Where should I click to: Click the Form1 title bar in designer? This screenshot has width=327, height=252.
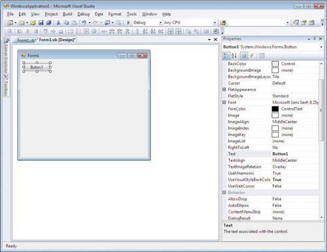point(84,55)
